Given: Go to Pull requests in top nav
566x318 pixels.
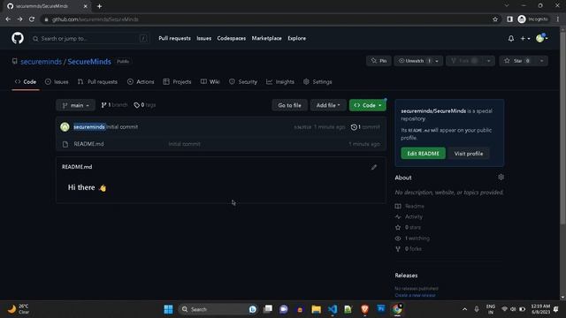Looking at the screenshot, I should point(174,38).
